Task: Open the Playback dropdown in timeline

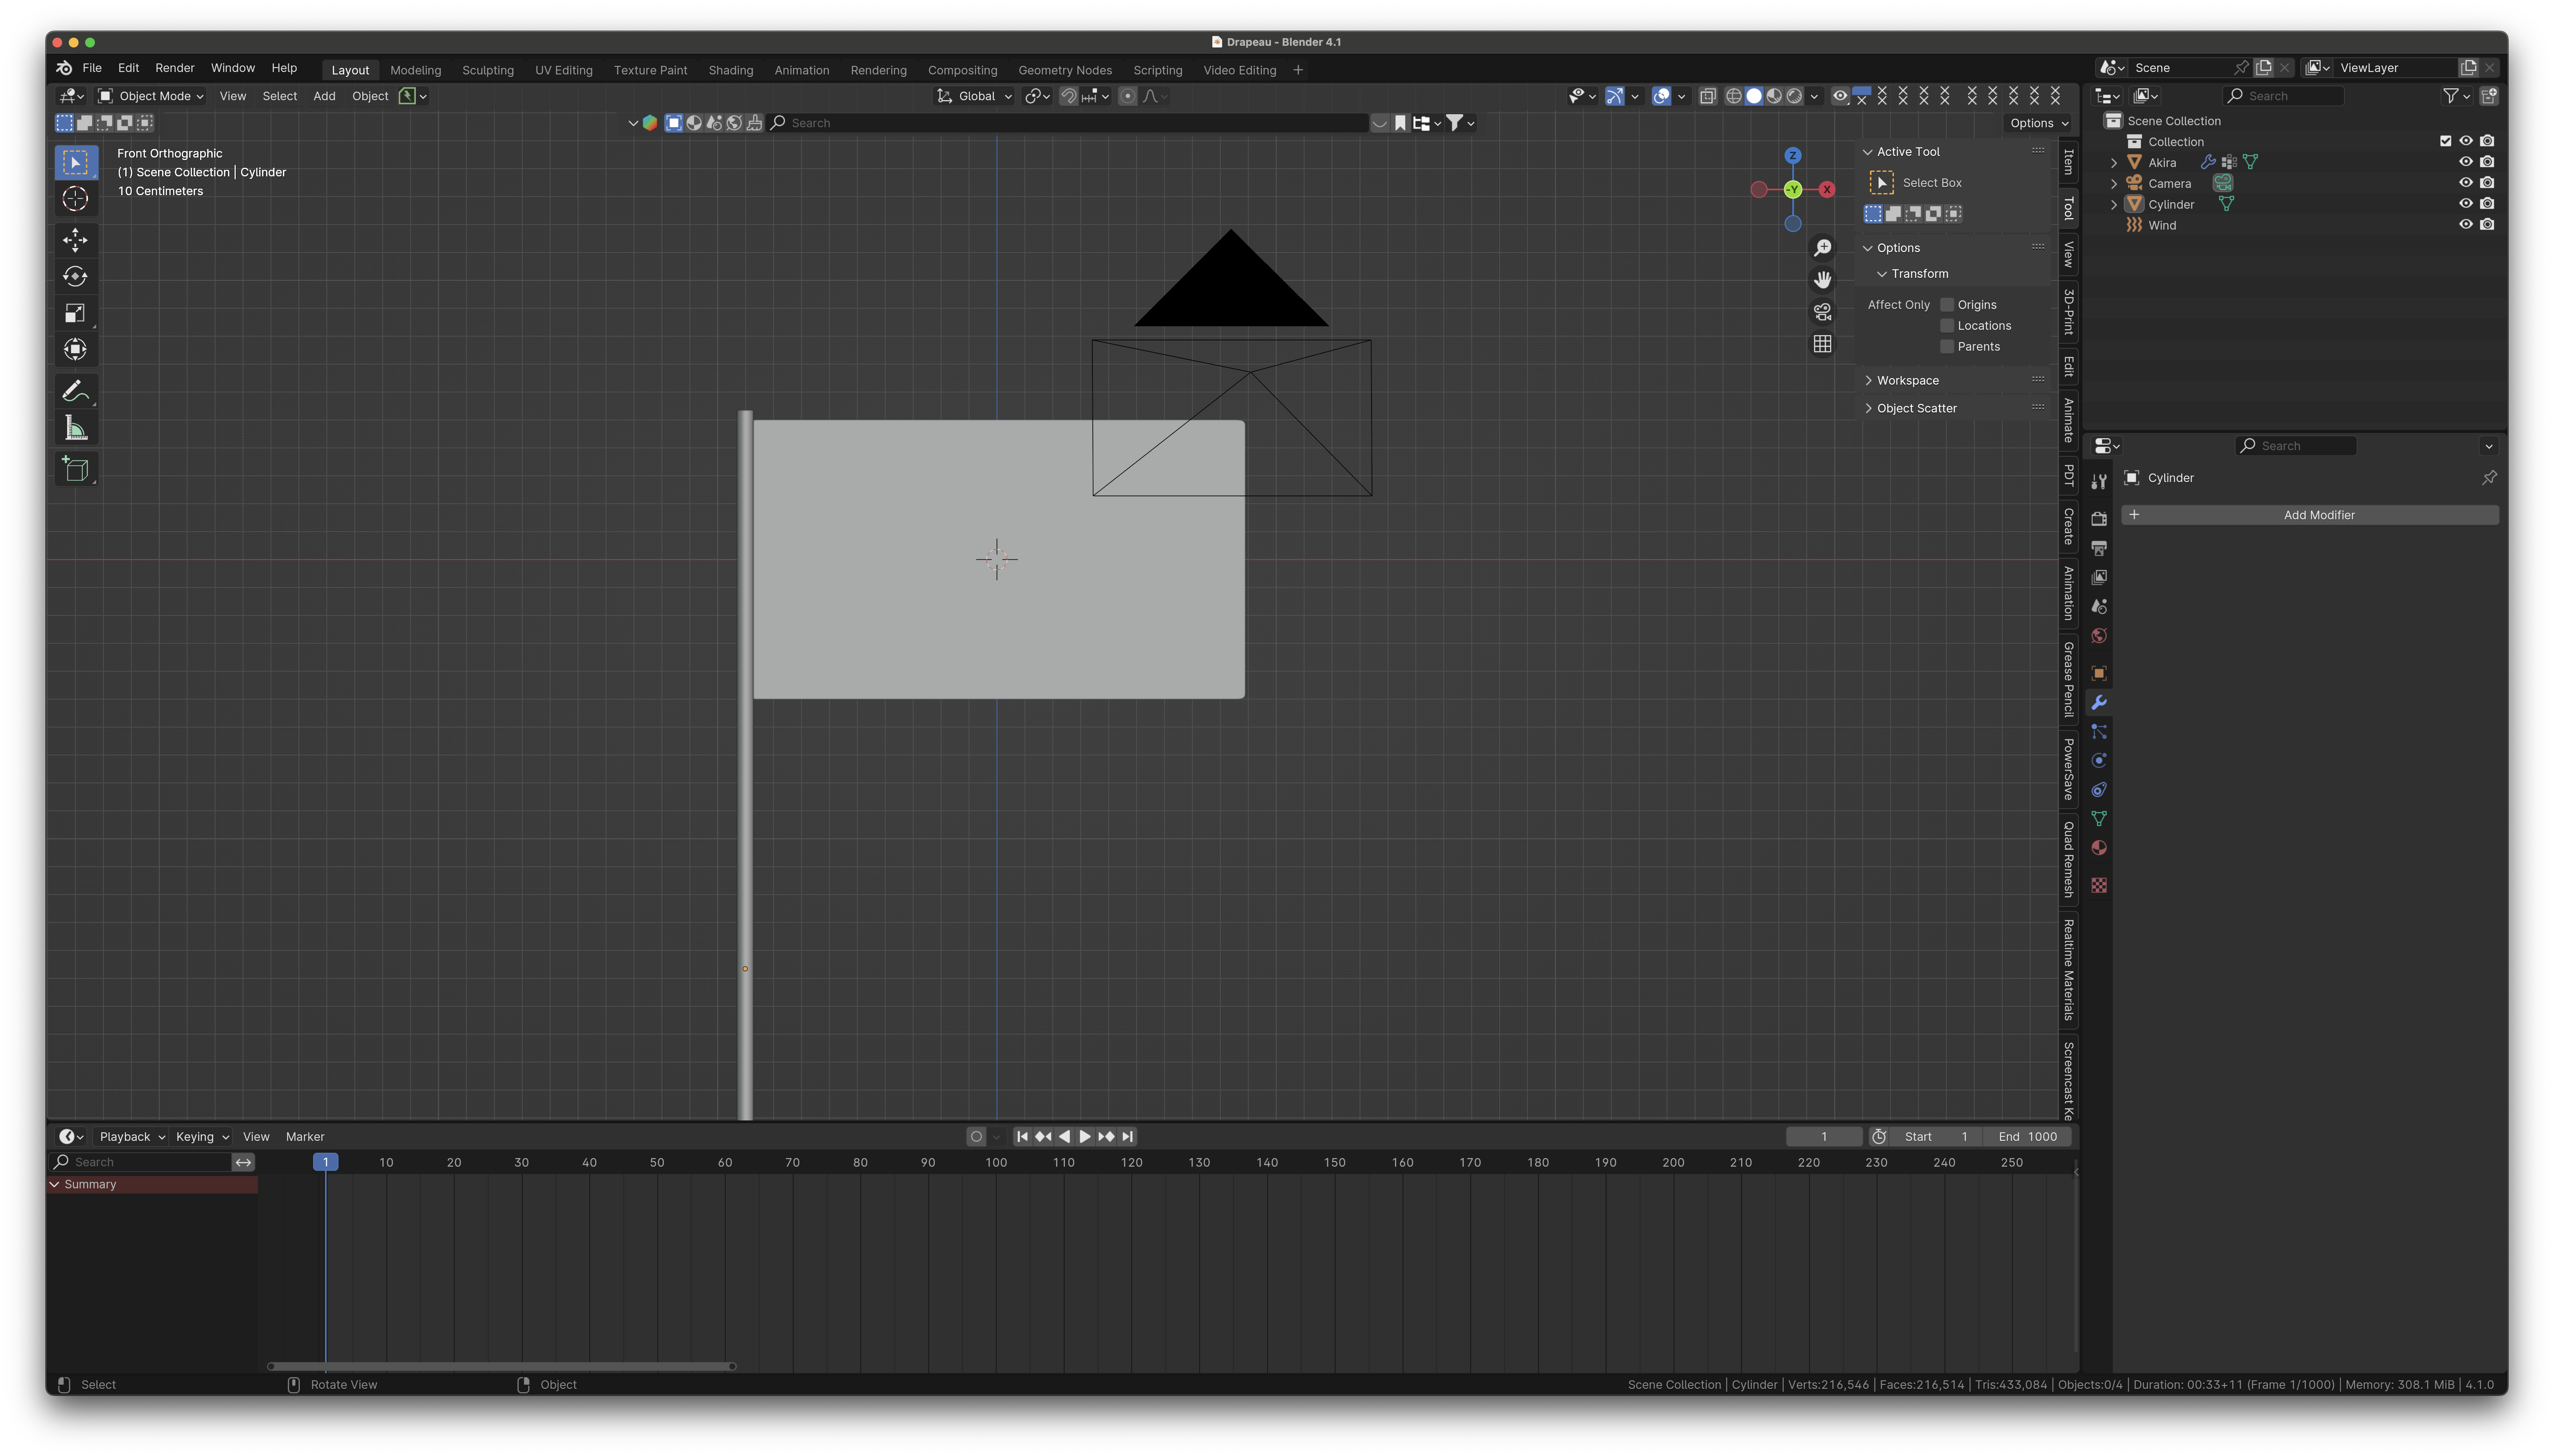Action: tap(132, 1137)
